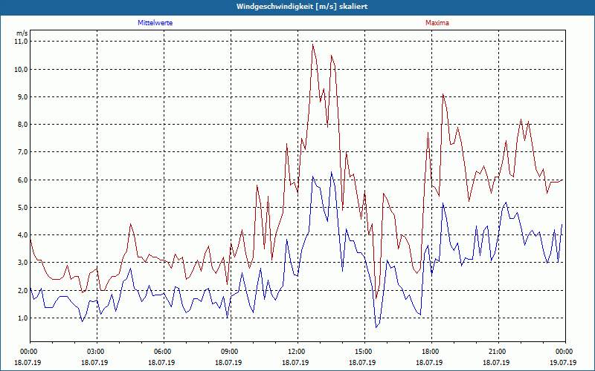The height and width of the screenshot is (371, 595).
Task: Click the '09:00' time axis label
Action: 231,352
